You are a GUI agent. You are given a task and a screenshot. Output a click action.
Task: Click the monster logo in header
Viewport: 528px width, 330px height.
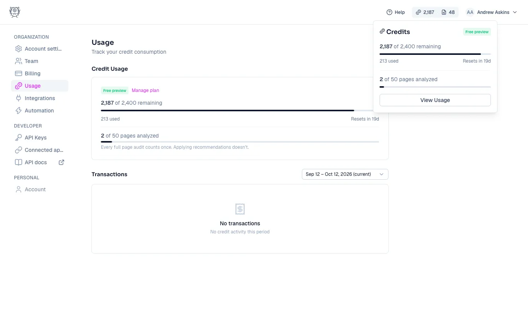15,12
